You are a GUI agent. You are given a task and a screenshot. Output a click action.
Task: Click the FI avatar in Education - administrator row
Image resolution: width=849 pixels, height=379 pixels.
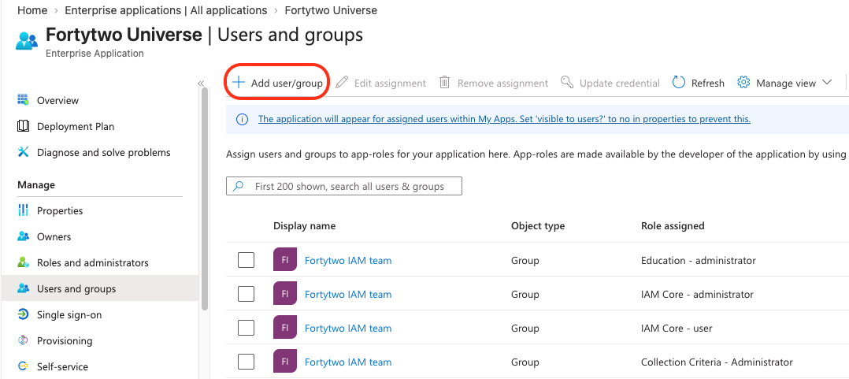(x=285, y=260)
